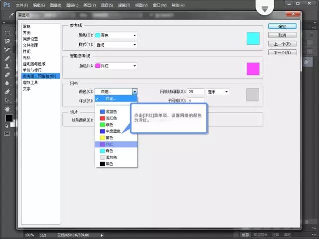
Task: Click the 确定 button
Action: 282,26
